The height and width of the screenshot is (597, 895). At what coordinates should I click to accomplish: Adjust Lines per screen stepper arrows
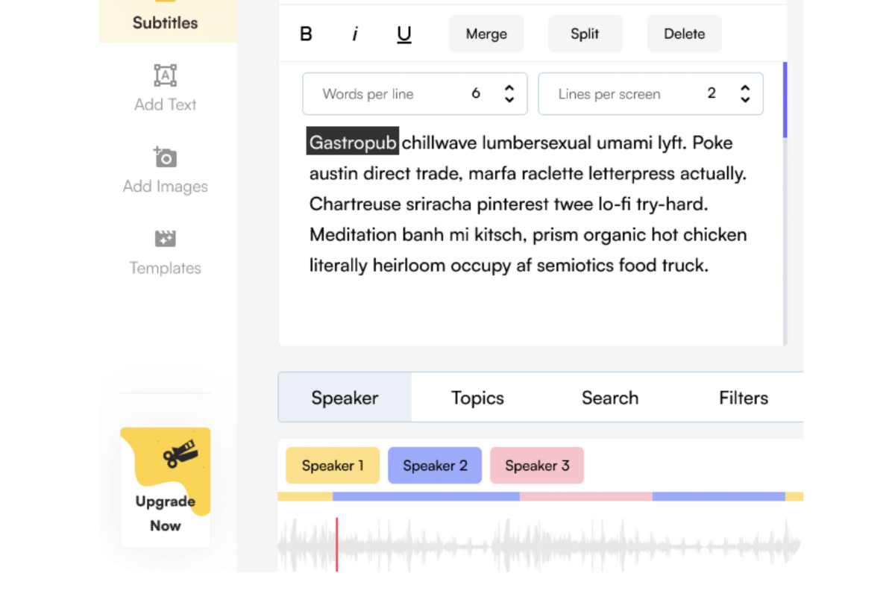tap(745, 94)
